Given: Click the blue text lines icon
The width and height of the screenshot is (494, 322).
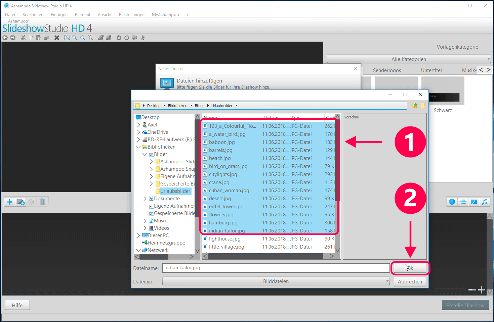Looking at the screenshot, I should click(x=463, y=202).
